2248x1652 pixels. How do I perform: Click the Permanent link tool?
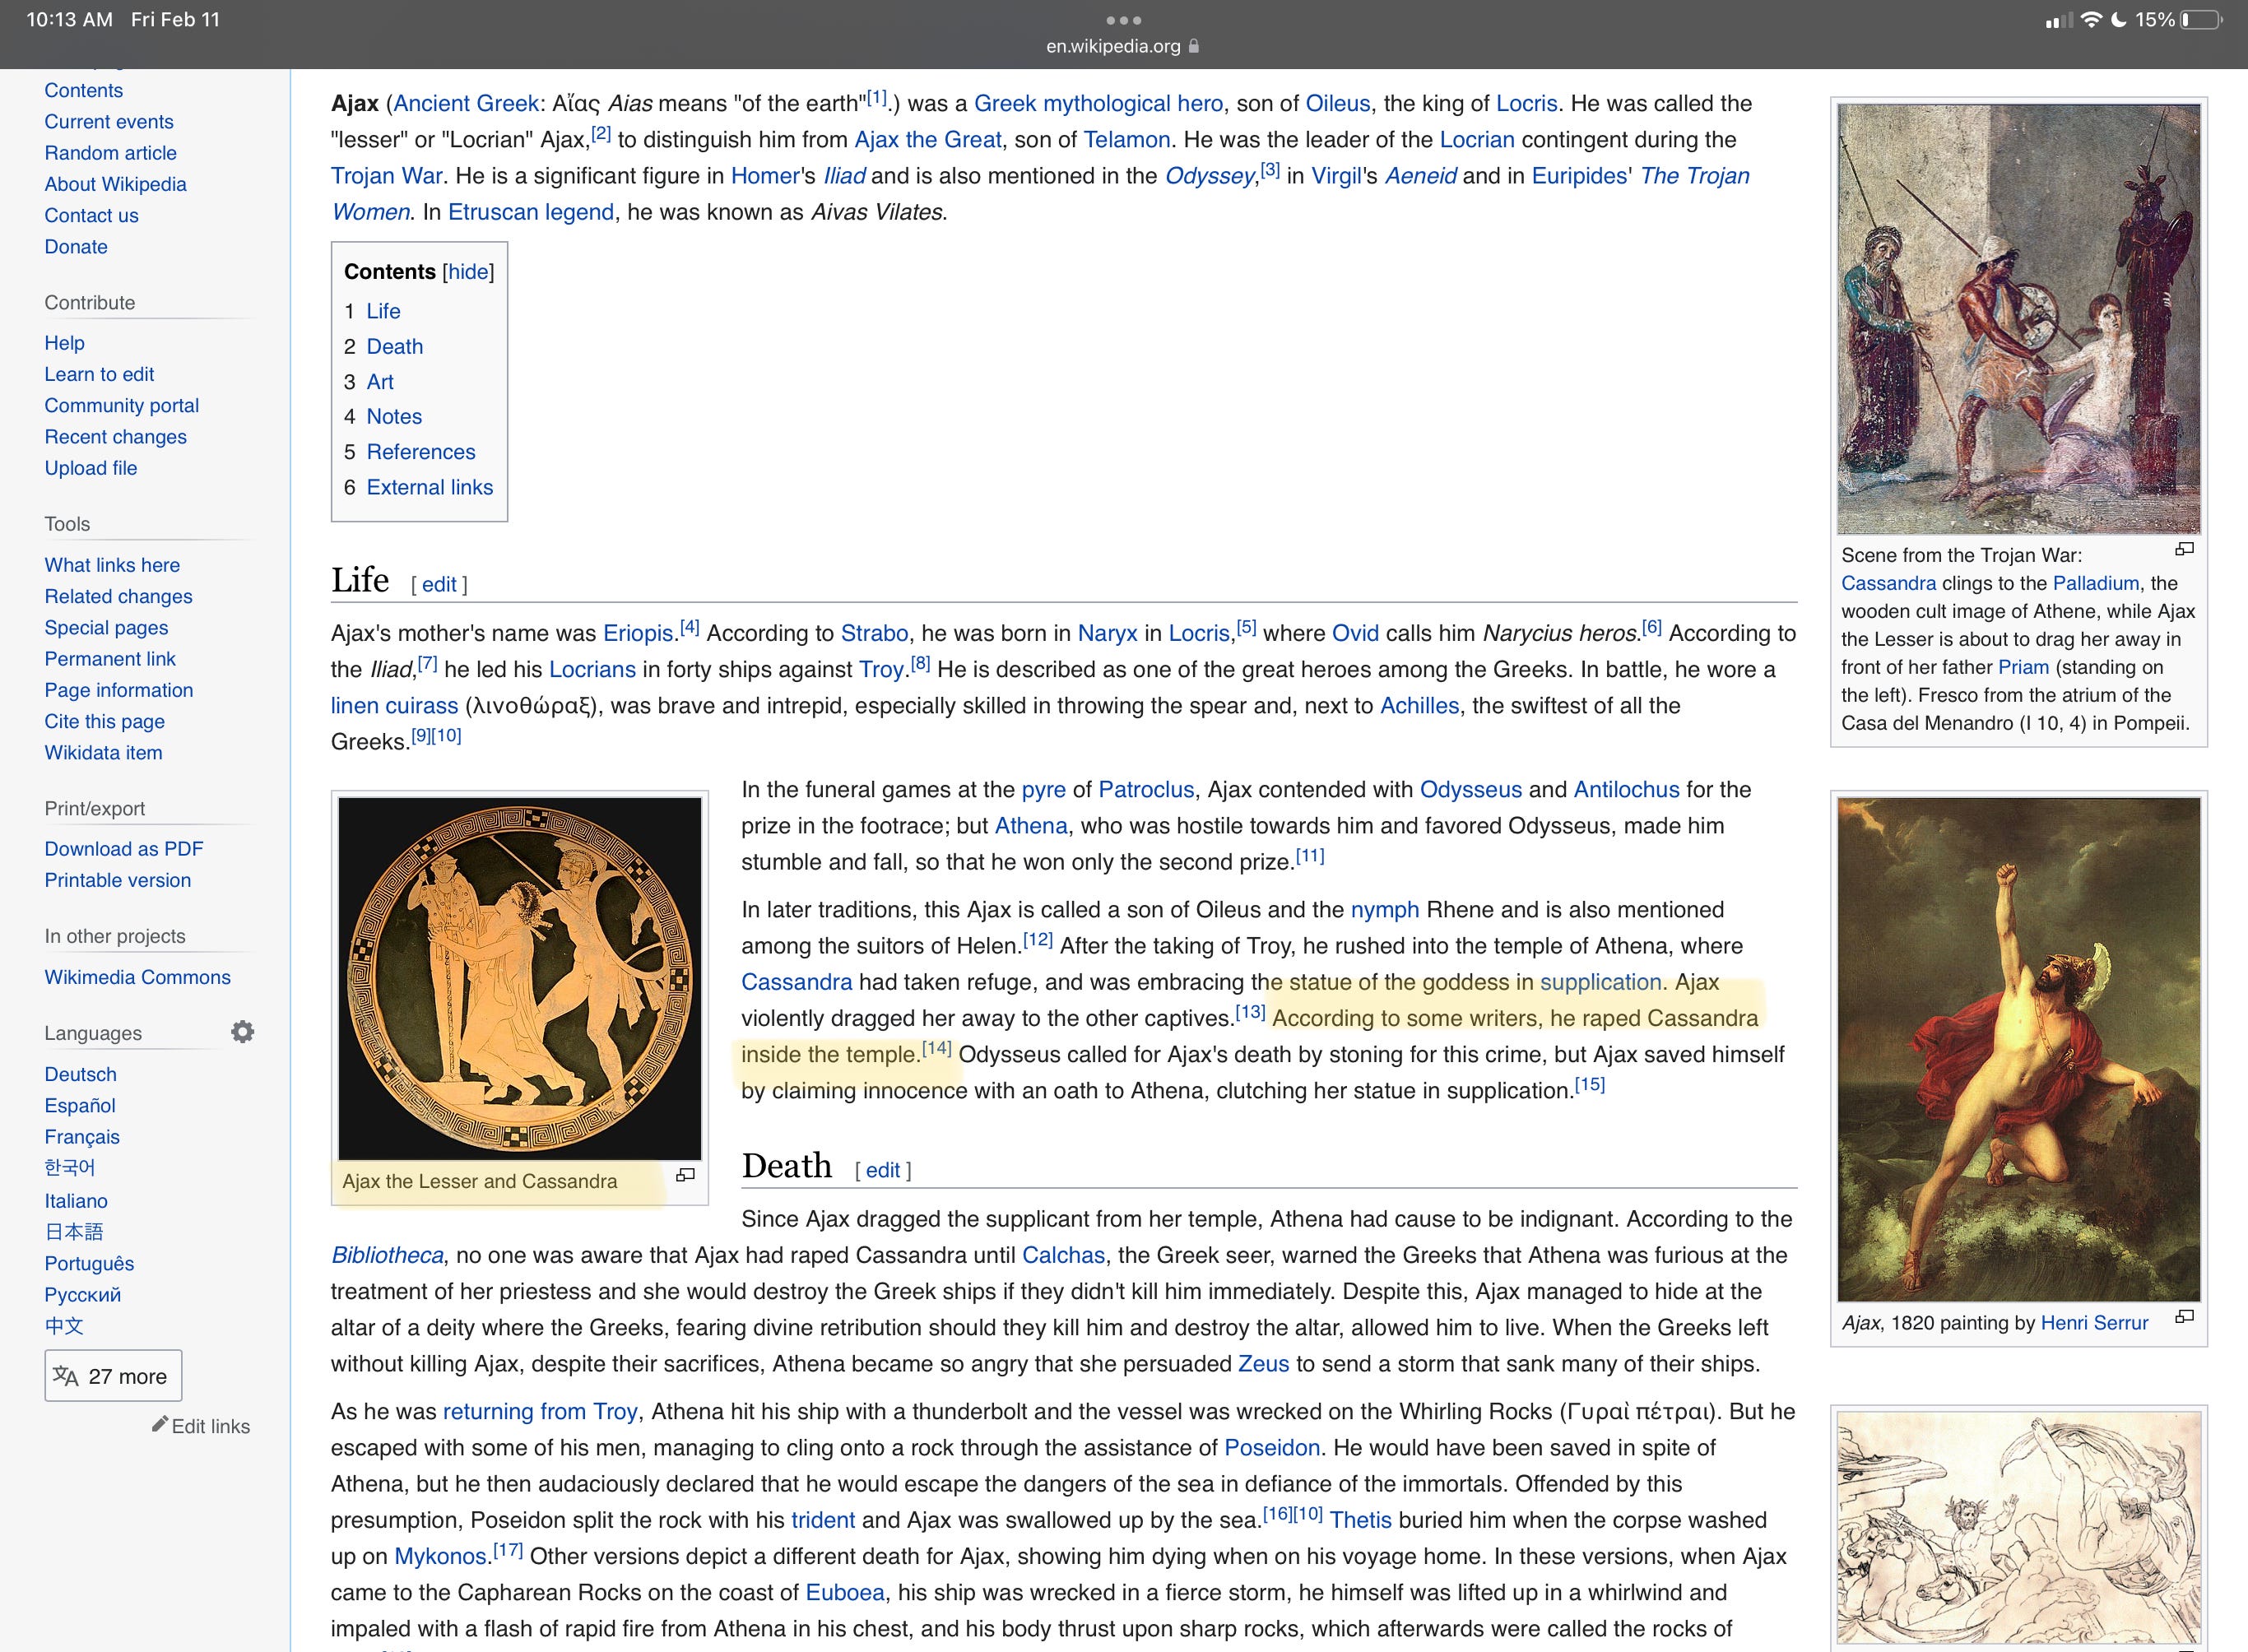point(110,659)
